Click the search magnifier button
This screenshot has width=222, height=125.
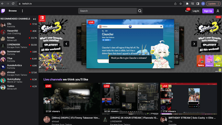[x=140, y=11]
